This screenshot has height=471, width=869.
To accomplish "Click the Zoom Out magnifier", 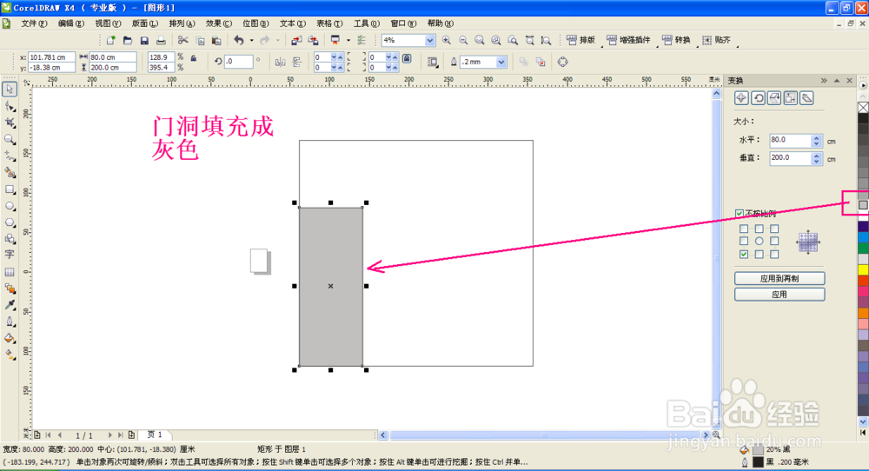I will [463, 40].
